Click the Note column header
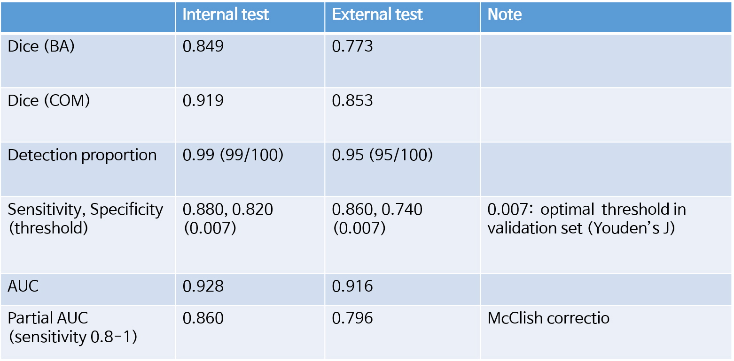 point(505,15)
